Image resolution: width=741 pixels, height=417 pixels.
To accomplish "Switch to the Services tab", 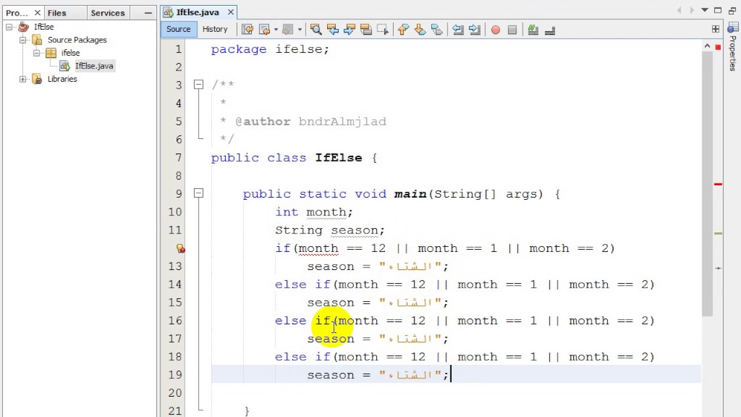I will [108, 13].
